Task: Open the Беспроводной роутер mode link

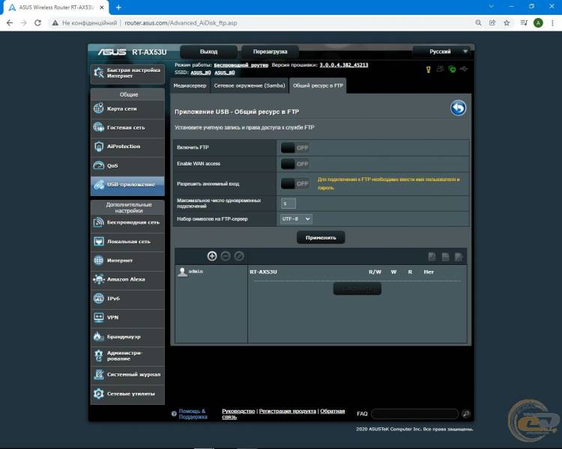Action: coord(241,65)
